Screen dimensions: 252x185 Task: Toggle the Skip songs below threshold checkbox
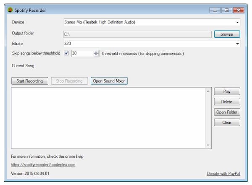coord(66,53)
